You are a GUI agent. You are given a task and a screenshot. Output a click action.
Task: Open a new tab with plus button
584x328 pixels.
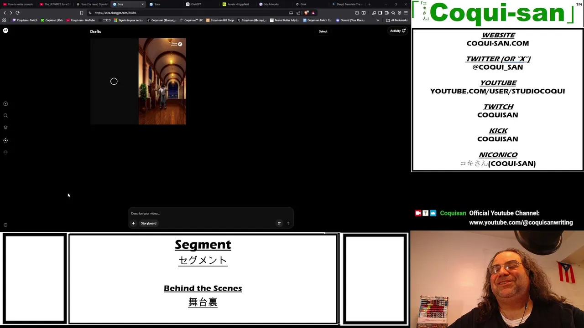click(369, 4)
